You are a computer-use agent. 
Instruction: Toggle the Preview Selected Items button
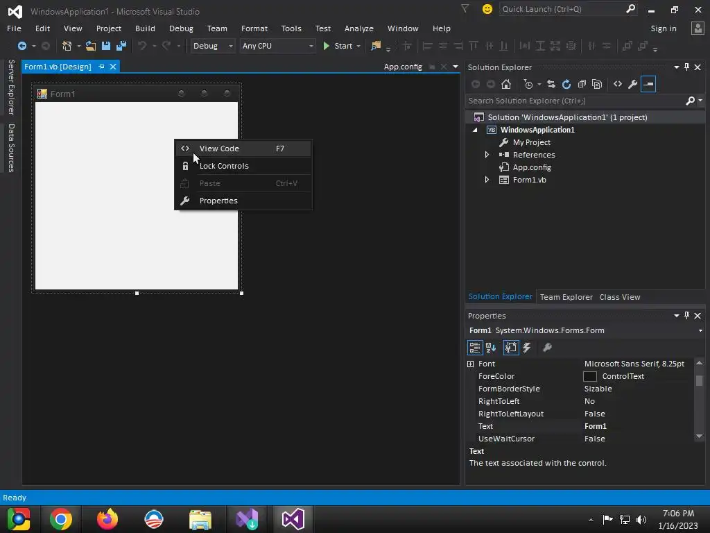648,84
